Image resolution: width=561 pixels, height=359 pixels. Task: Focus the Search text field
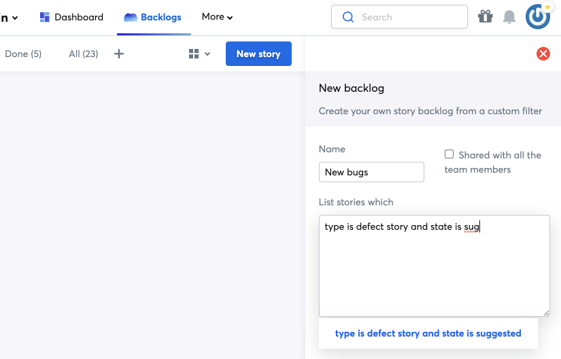408,17
